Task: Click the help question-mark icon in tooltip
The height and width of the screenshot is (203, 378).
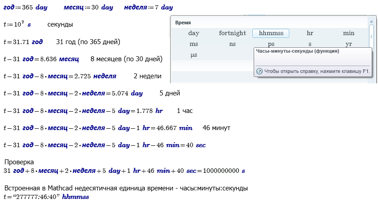Action: click(x=260, y=71)
